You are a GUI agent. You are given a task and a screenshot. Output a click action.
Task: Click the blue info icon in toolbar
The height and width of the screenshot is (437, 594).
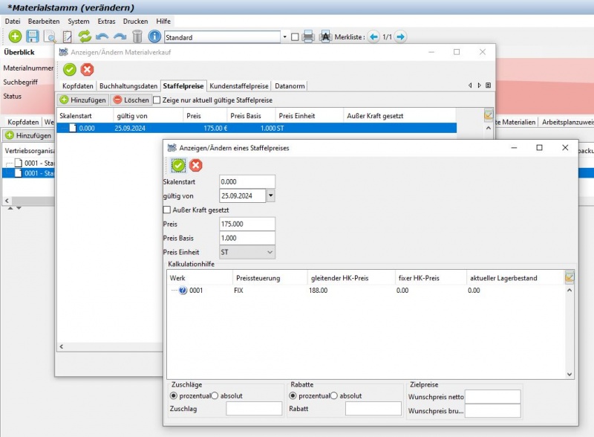click(x=154, y=36)
